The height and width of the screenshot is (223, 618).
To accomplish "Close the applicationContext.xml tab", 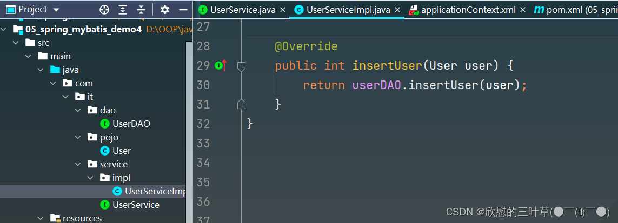I will pyautogui.click(x=523, y=10).
